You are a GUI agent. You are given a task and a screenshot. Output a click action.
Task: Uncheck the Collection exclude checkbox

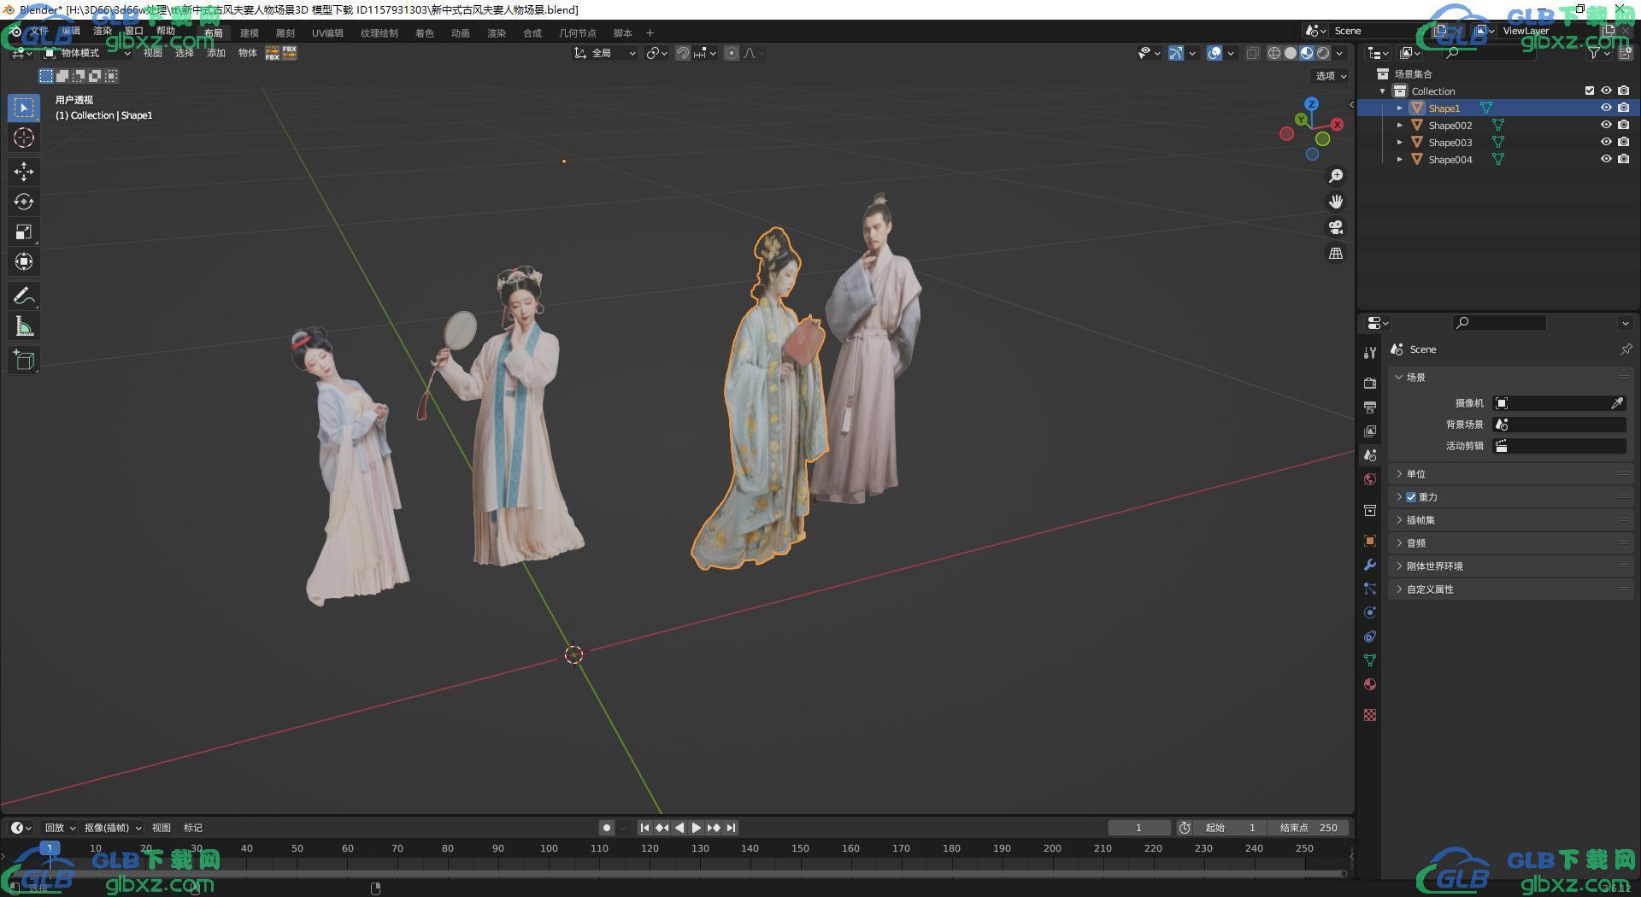(1590, 91)
